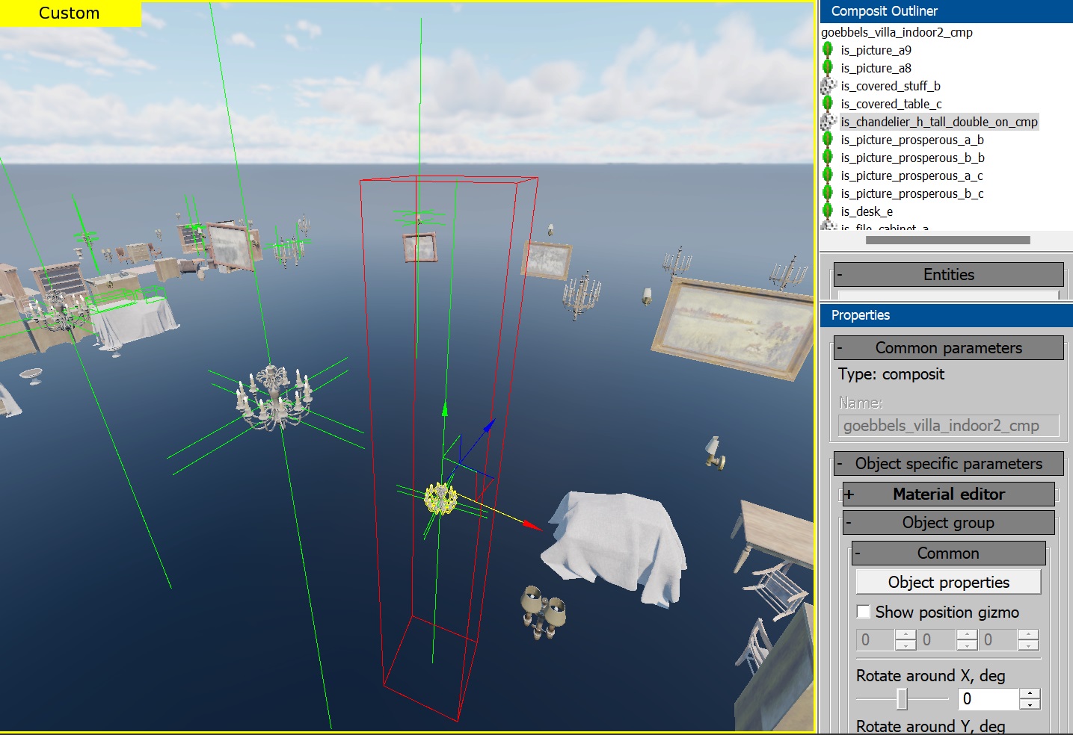Enable the Show position gizmo checkbox
Image resolution: width=1073 pixels, height=735 pixels.
tap(864, 612)
